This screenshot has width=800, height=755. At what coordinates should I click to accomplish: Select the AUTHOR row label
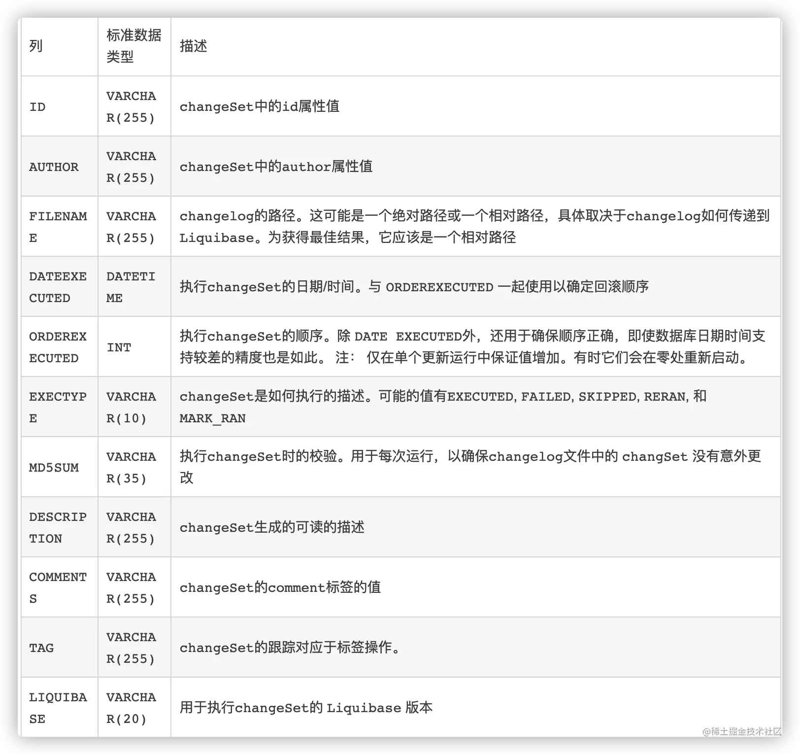pyautogui.click(x=54, y=166)
